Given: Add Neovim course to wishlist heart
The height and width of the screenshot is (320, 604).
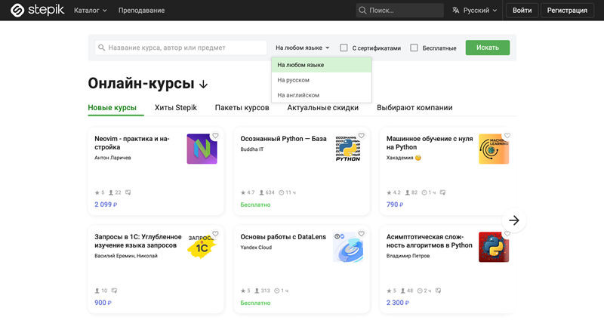Looking at the screenshot, I should tap(215, 136).
